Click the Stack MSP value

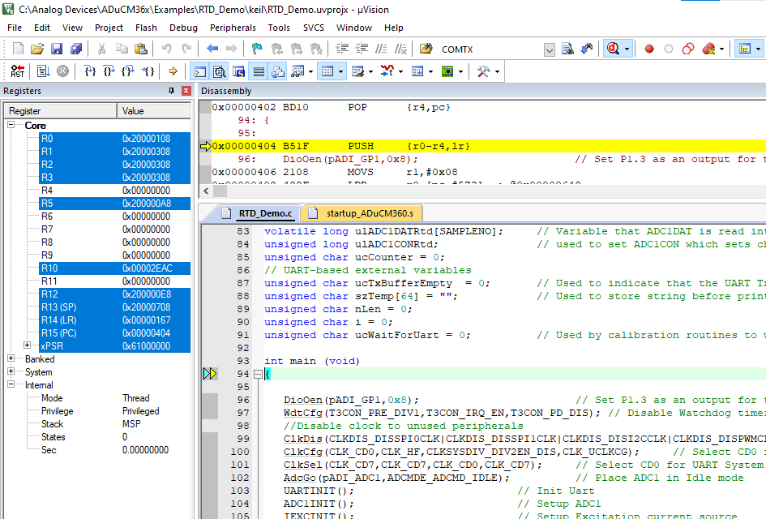click(131, 423)
